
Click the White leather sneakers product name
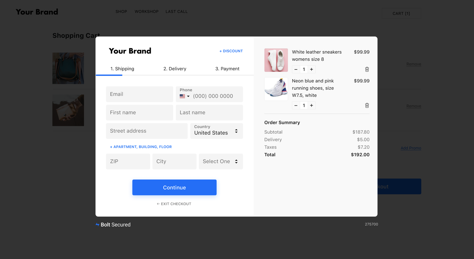tap(317, 55)
